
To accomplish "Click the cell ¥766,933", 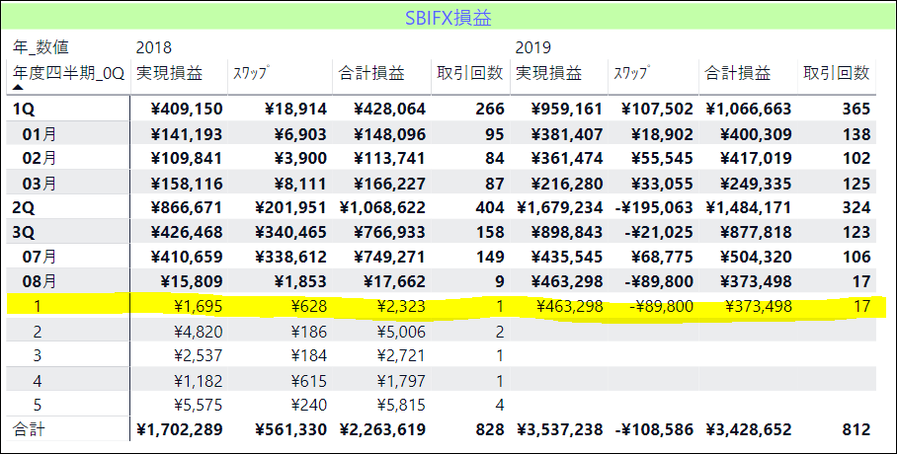I will point(389,232).
